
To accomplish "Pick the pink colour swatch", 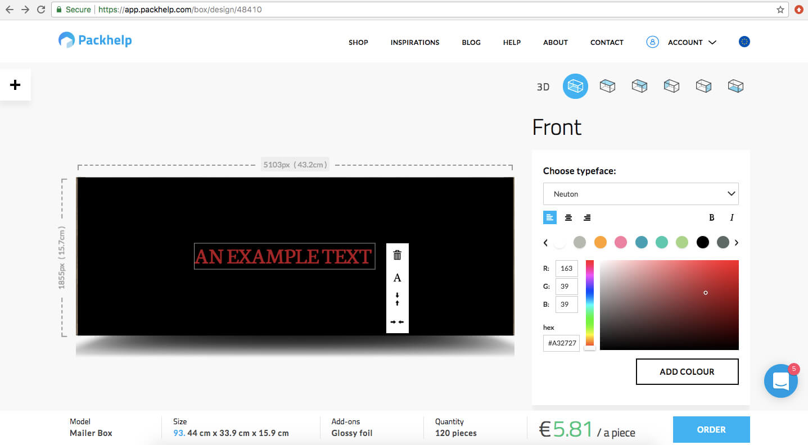I will pyautogui.click(x=621, y=242).
